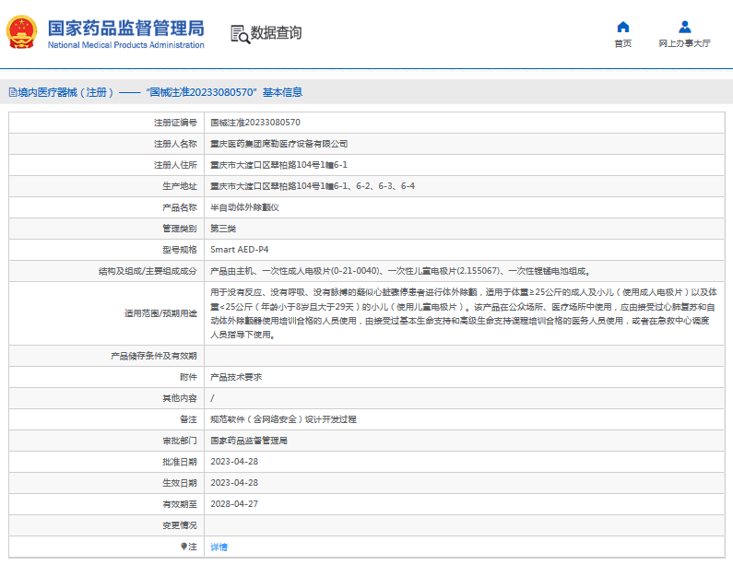The image size is (733, 565).
Task: Click the 有效期至 row label
Action: pyautogui.click(x=180, y=504)
